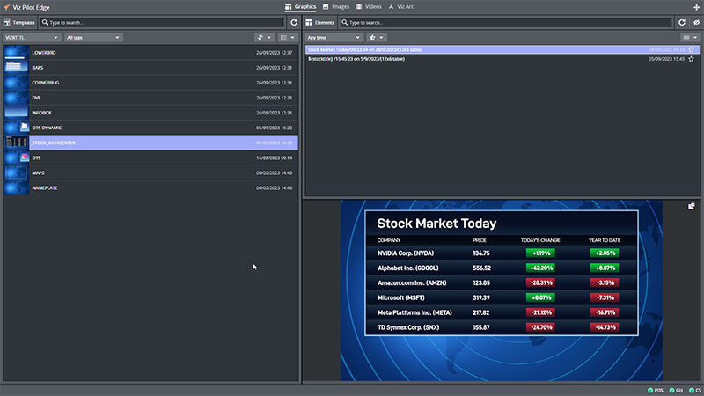The width and height of the screenshot is (704, 396).
Task: Click the OTS template thumbnail
Action: [16, 158]
